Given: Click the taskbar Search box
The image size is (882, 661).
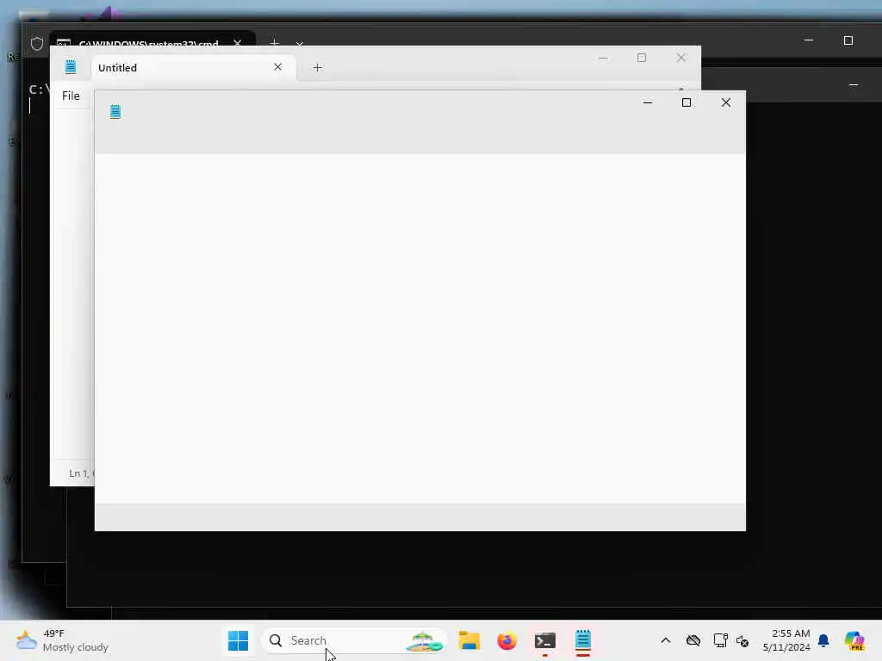Looking at the screenshot, I should 353,640.
